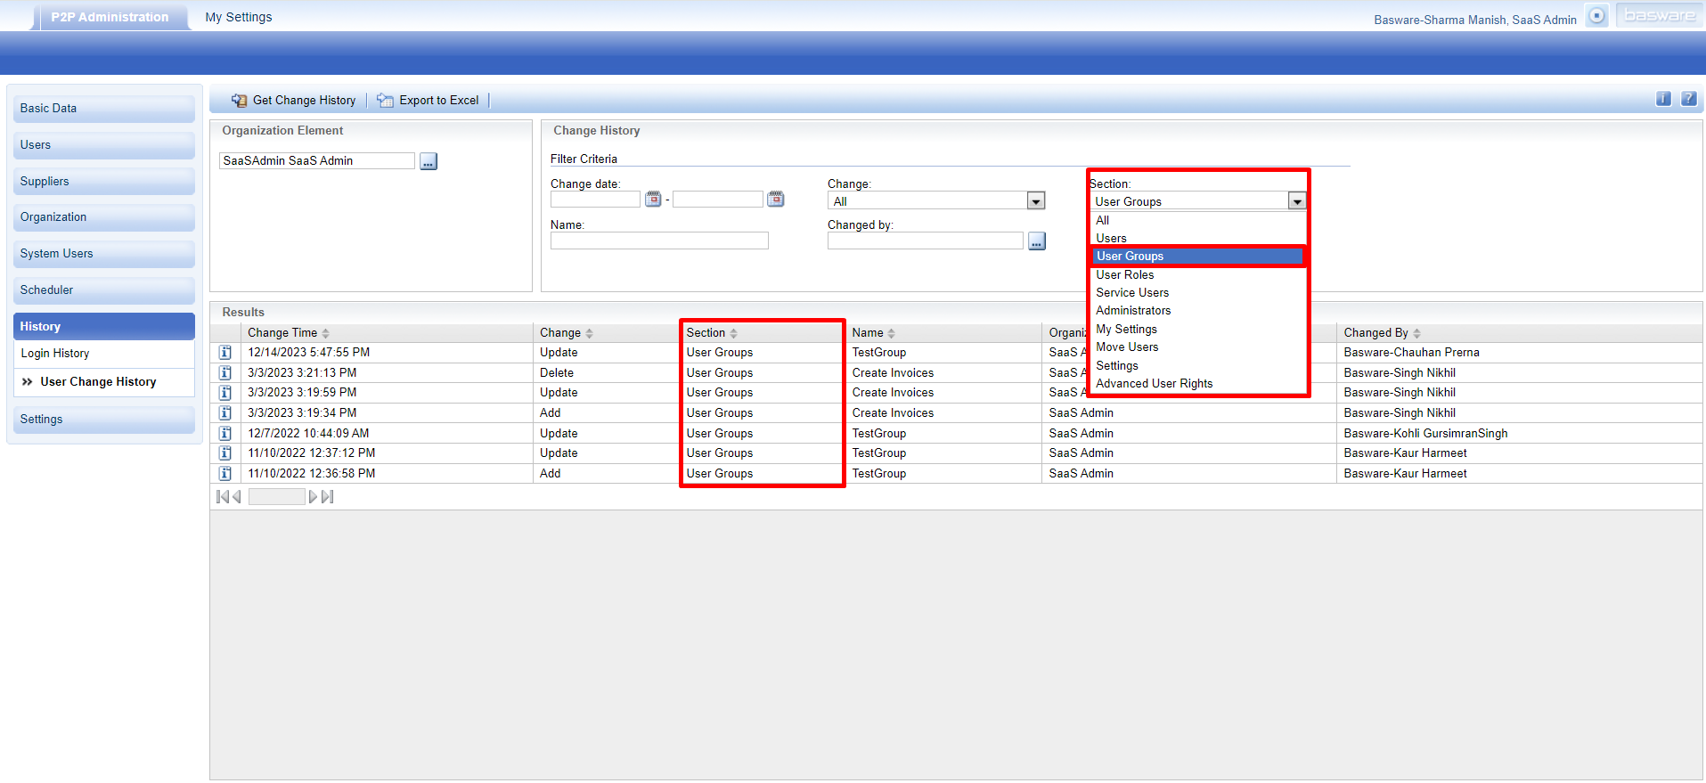Open details icon for the 12/14/2023 row
This screenshot has height=783, width=1706.
tap(225, 353)
